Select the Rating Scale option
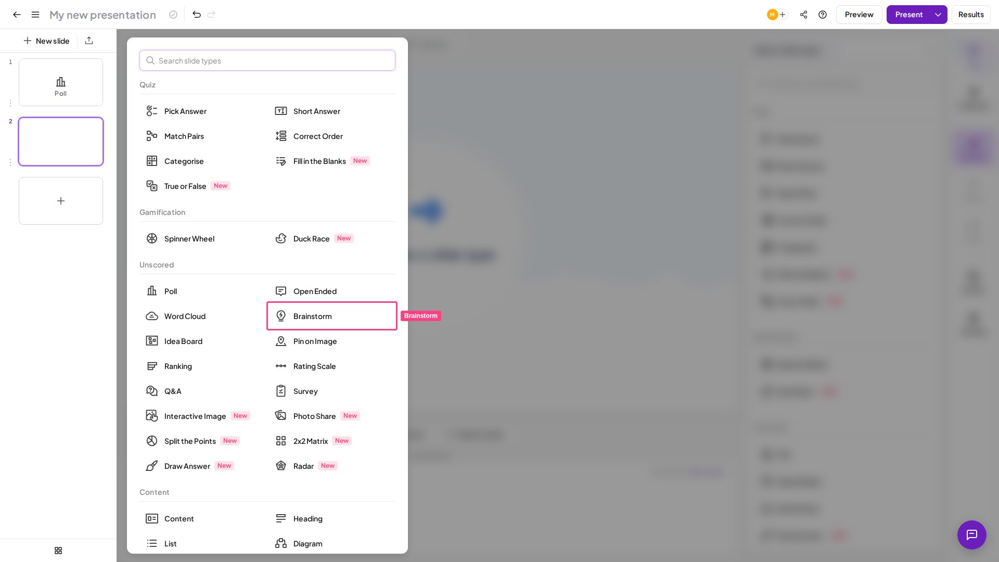 point(331,366)
